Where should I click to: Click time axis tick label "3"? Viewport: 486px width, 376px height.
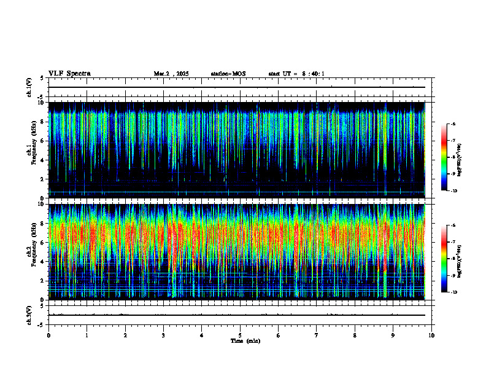(x=163, y=335)
